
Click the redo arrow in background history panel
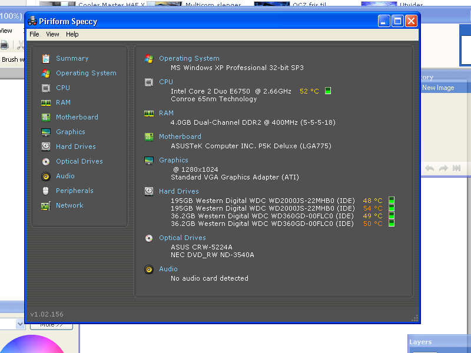[x=443, y=168]
